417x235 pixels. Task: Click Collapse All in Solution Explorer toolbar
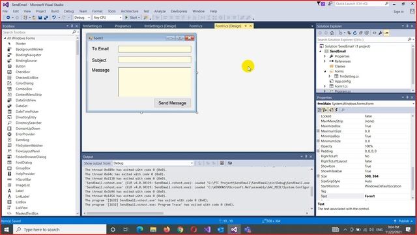[360, 33]
